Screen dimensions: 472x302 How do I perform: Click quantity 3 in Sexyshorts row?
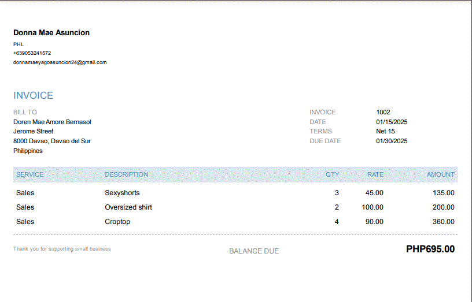click(337, 193)
